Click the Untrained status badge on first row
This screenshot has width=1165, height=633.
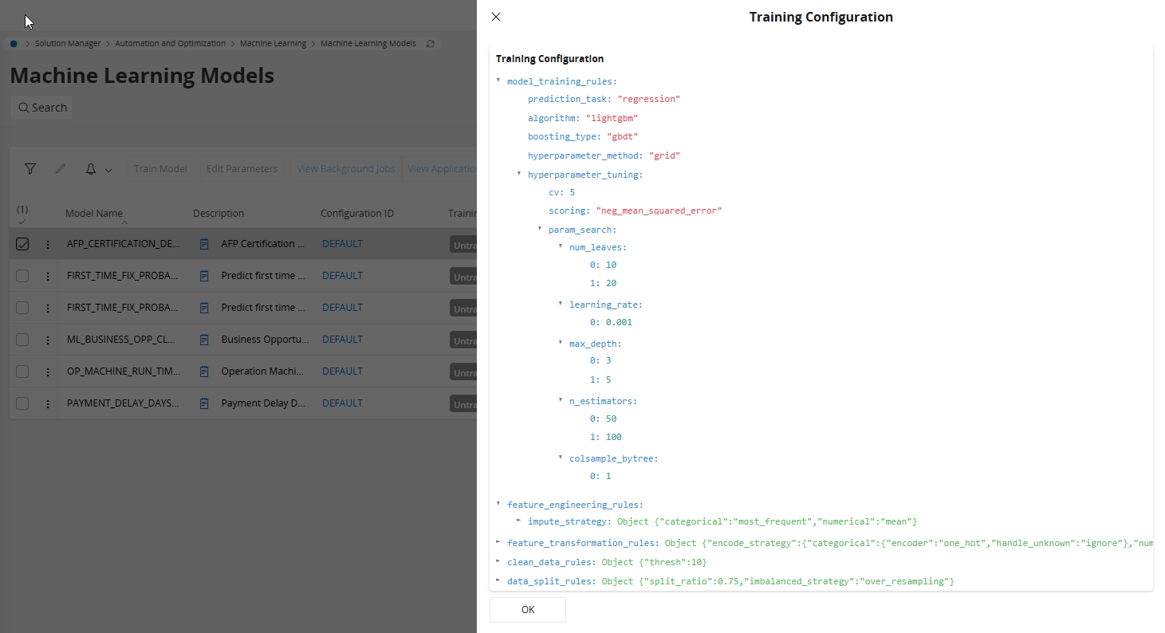pos(465,244)
